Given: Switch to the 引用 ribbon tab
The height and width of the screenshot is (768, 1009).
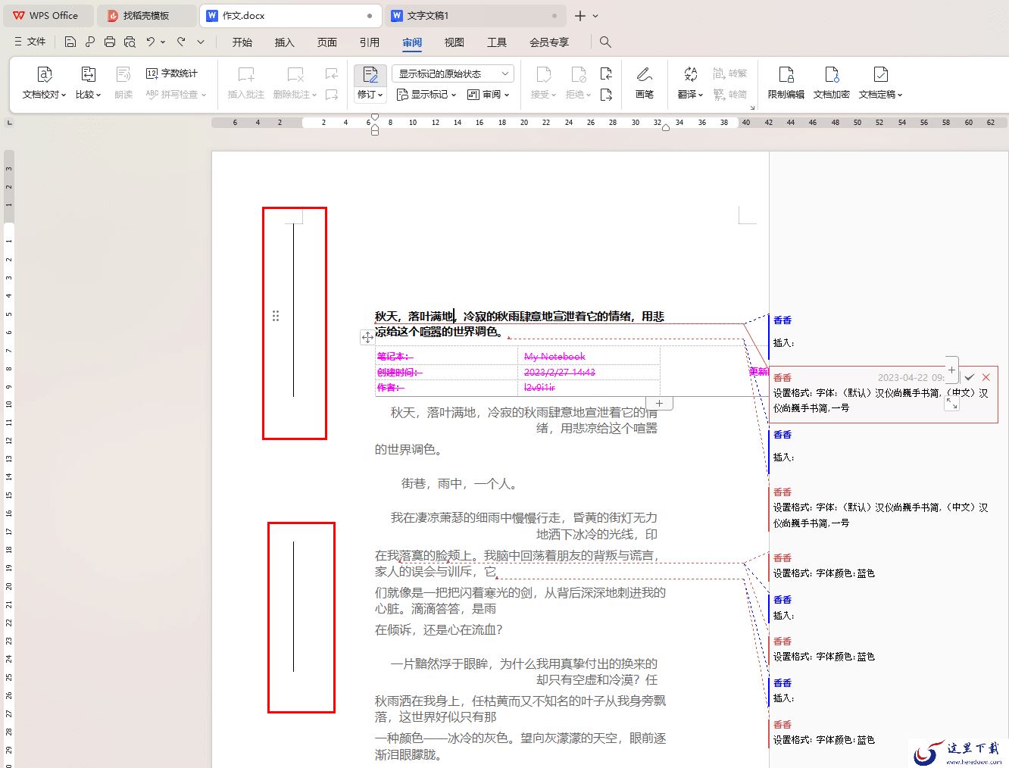Looking at the screenshot, I should pyautogui.click(x=370, y=42).
